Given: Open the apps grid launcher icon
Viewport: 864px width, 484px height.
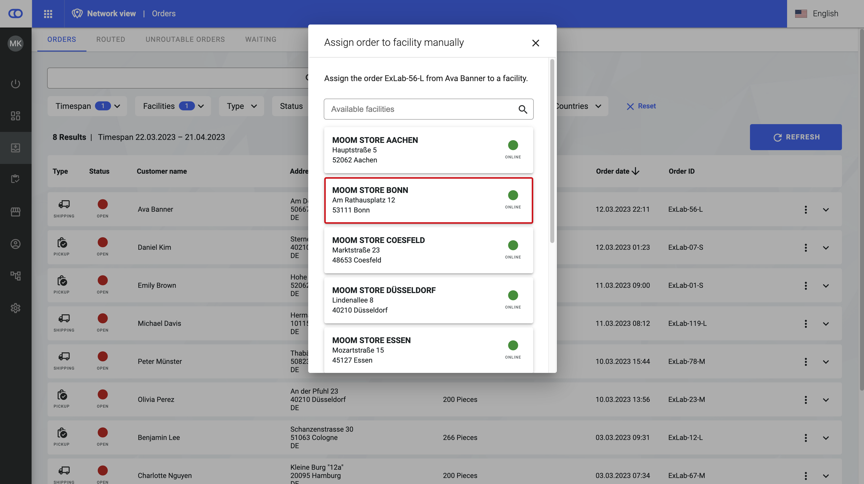Looking at the screenshot, I should click(48, 14).
